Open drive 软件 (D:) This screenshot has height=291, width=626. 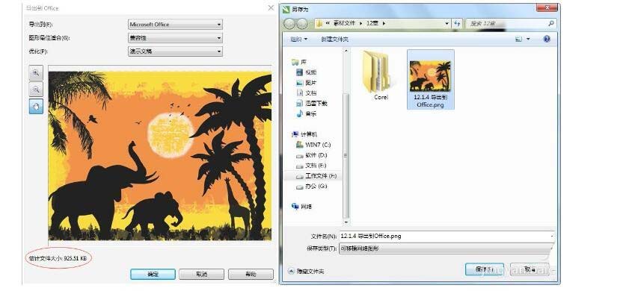click(312, 155)
